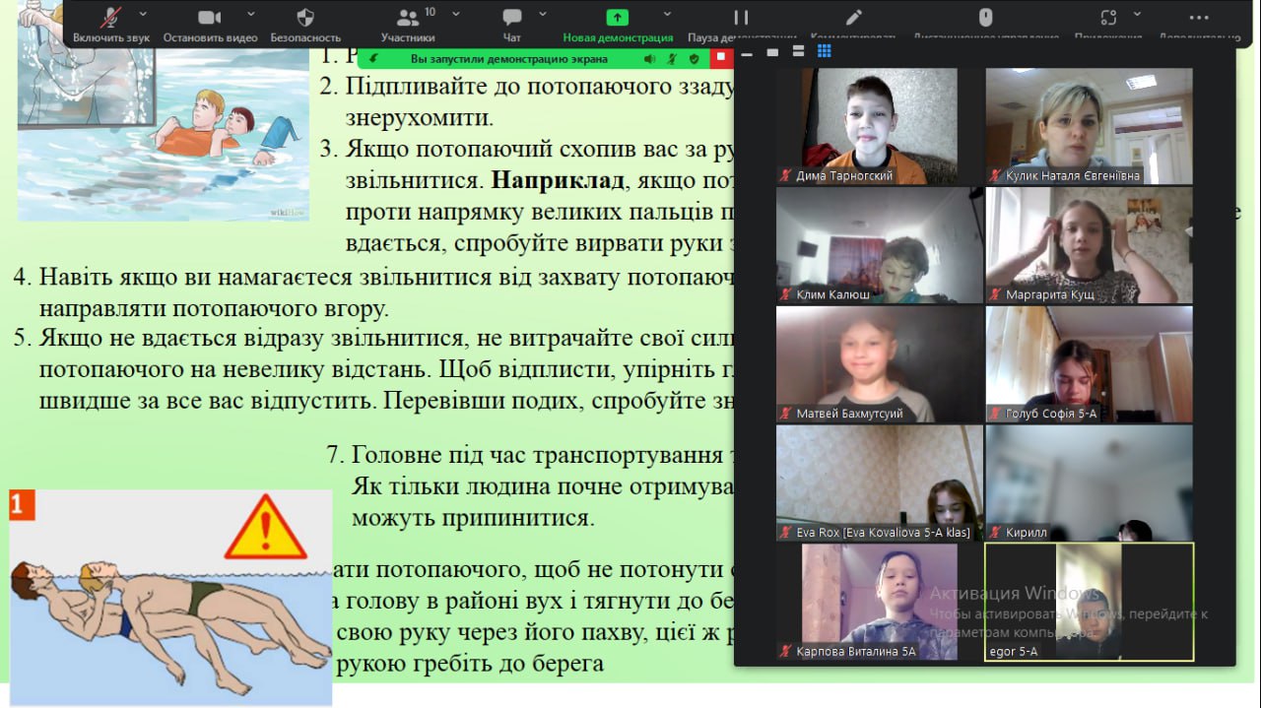Click red stop sharing square button
The width and height of the screenshot is (1261, 708).
click(720, 58)
